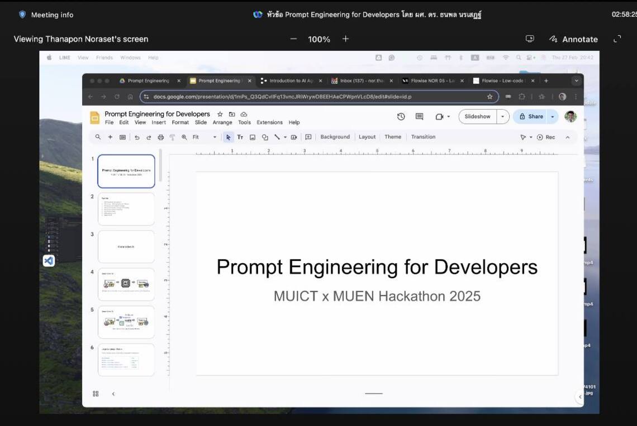The height and width of the screenshot is (426, 637).
Task: Open grid view of slides
Action: tap(96, 394)
